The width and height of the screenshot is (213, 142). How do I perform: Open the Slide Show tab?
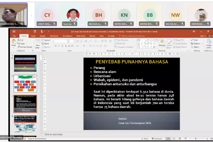[81, 36]
